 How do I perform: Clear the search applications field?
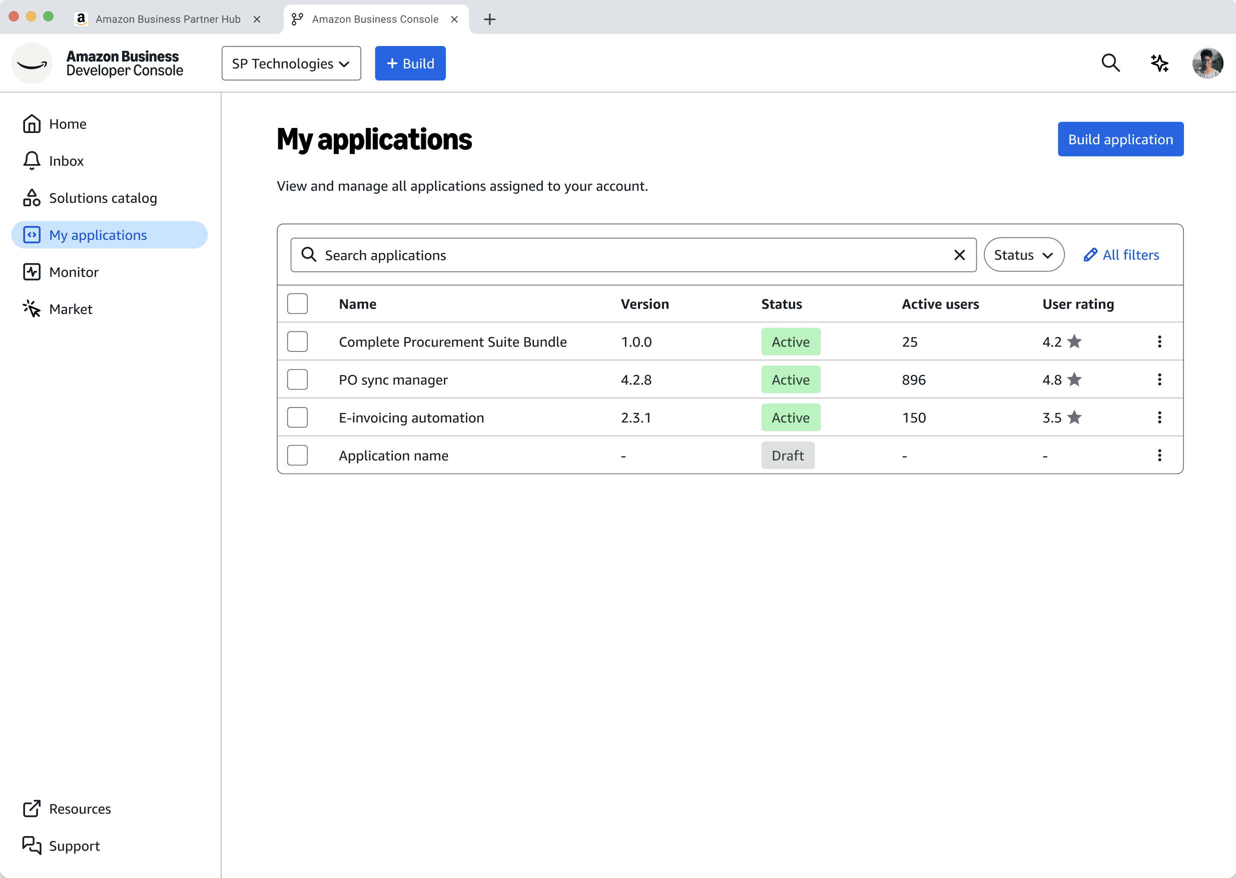tap(959, 254)
